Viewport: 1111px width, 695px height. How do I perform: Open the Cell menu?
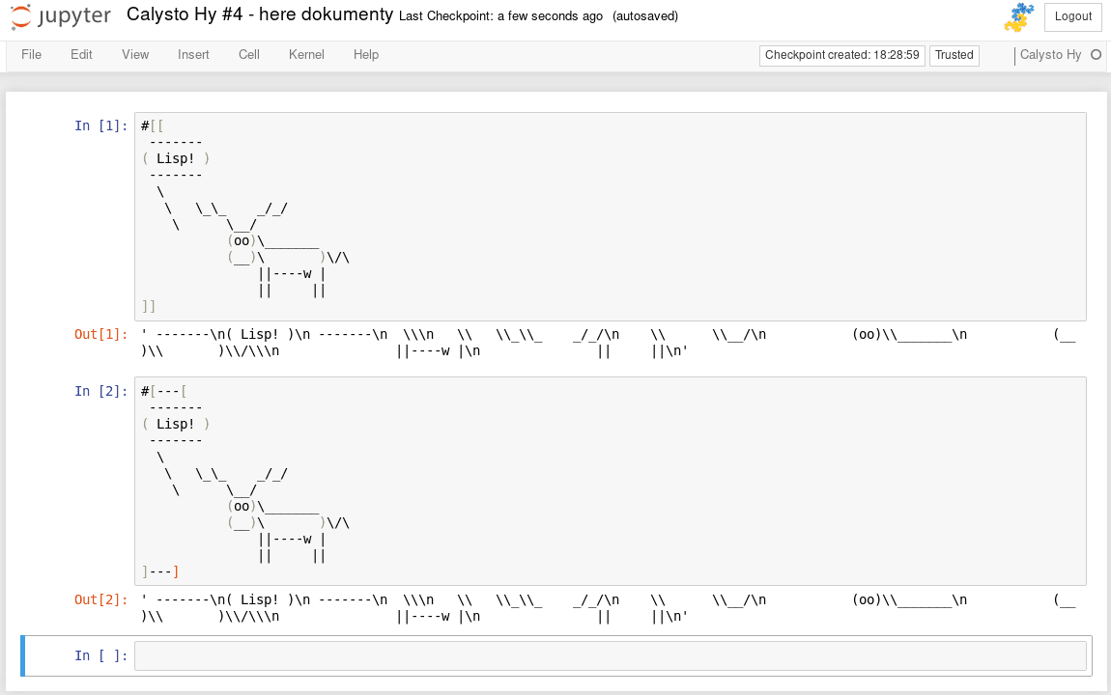[249, 54]
